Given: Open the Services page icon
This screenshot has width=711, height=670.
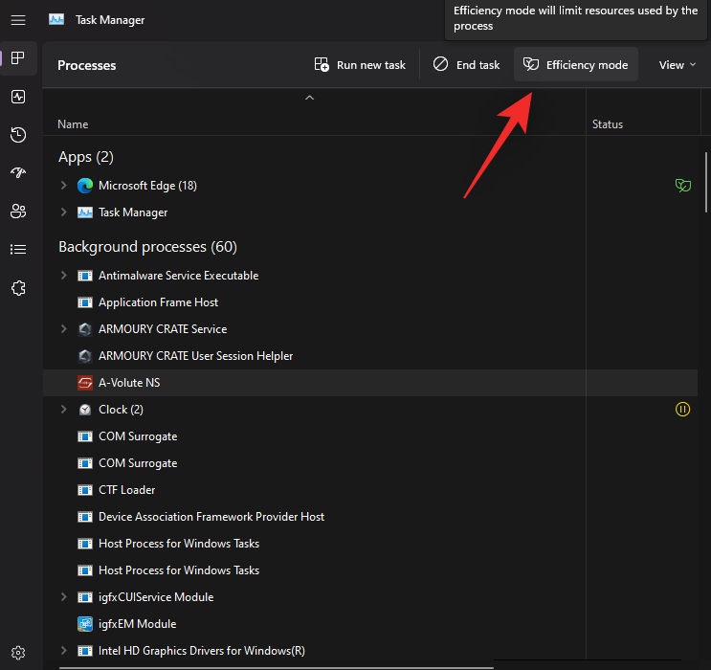Looking at the screenshot, I should [x=18, y=288].
